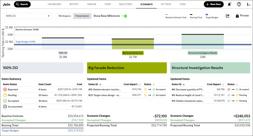The image size is (253, 136).
Task: Select Presentation view mode
Action: tap(82, 16)
